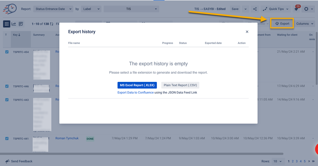Image resolution: width=318 pixels, height=166 pixels.
Task: Click the share icon in top bar
Action: click(x=255, y=9)
